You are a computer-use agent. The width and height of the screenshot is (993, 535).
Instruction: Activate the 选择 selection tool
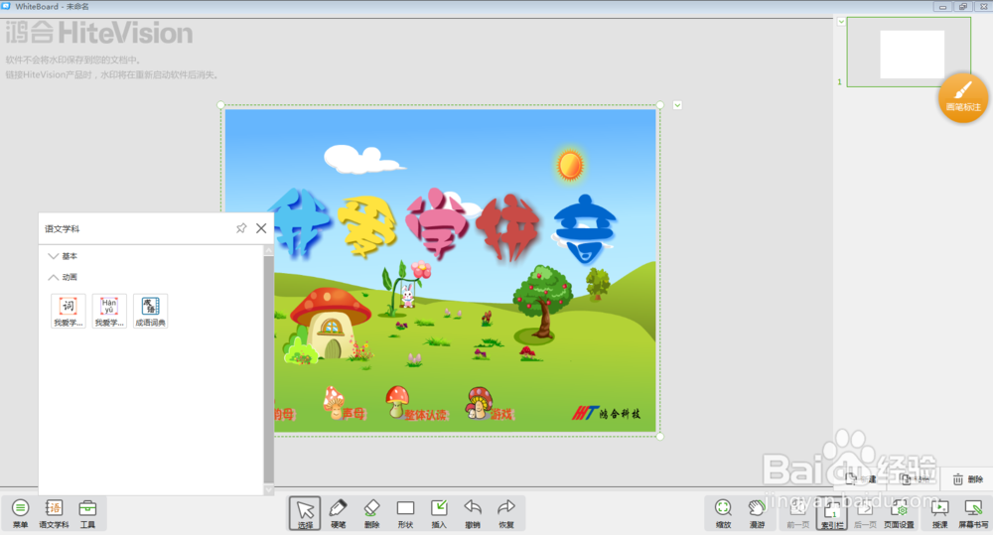(305, 513)
